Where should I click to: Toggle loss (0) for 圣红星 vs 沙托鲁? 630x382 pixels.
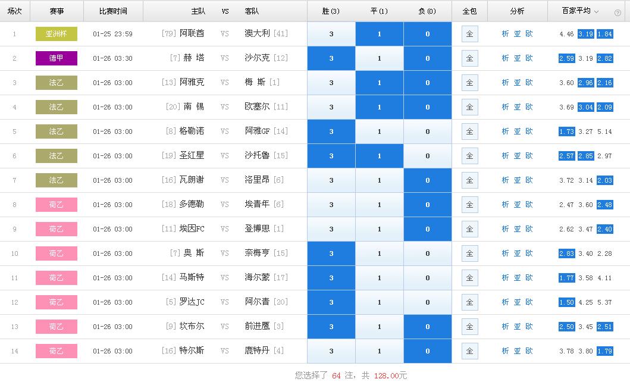pyautogui.click(x=428, y=156)
